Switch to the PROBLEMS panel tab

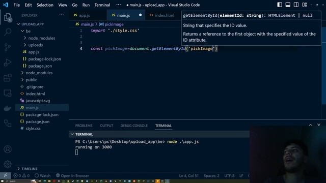pyautogui.click(x=84, y=126)
